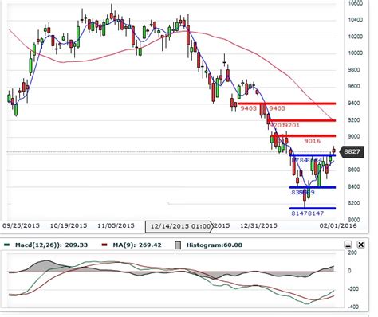Viewport: 378px width, 317px height.
Task: Click the gray Histogram legend swatch
Action: click(178, 245)
